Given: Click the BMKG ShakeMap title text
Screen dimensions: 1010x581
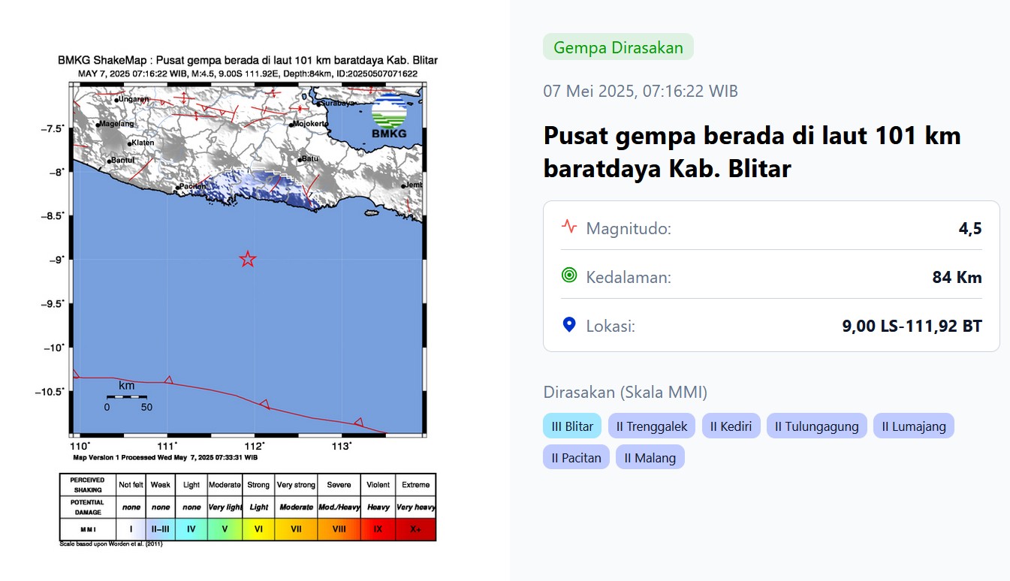Looking at the screenshot, I should pos(248,60).
